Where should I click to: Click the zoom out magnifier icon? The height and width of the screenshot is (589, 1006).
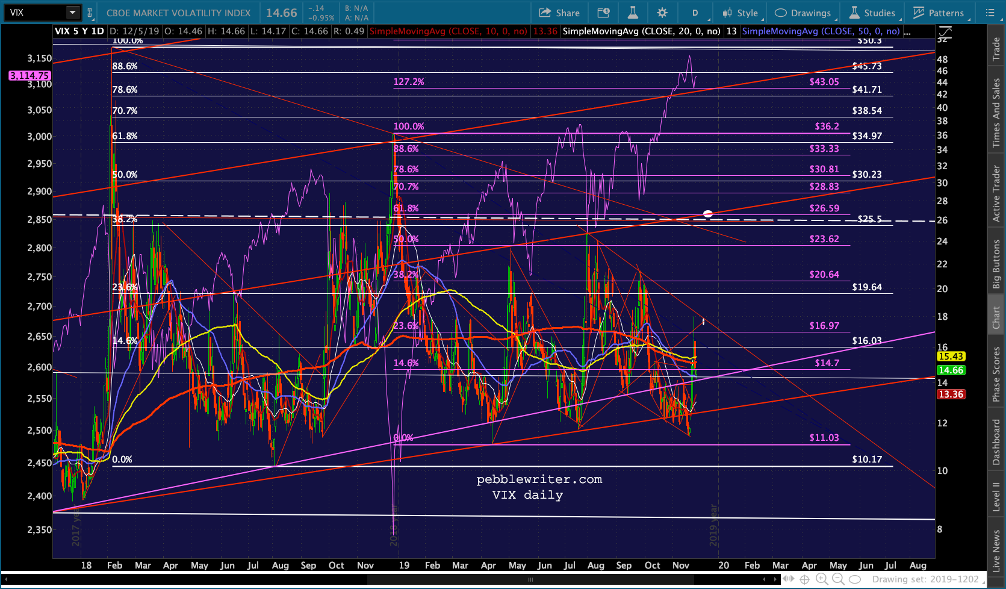(838, 579)
